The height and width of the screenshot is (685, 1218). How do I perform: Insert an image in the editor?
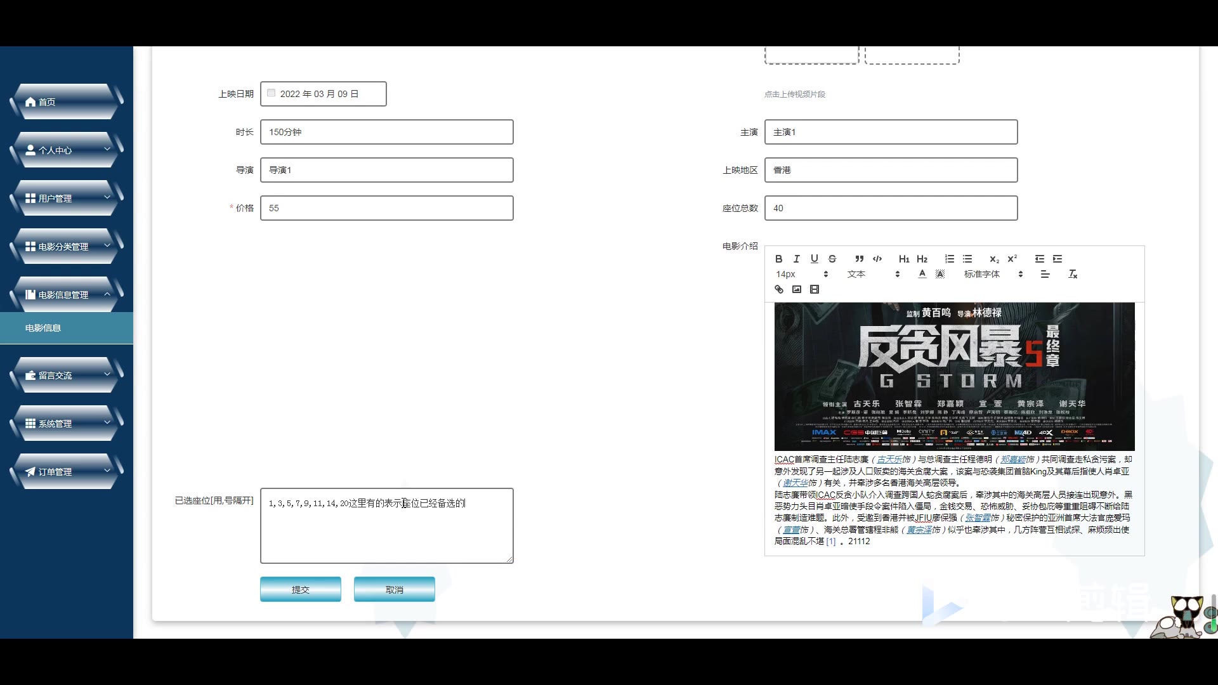click(797, 289)
